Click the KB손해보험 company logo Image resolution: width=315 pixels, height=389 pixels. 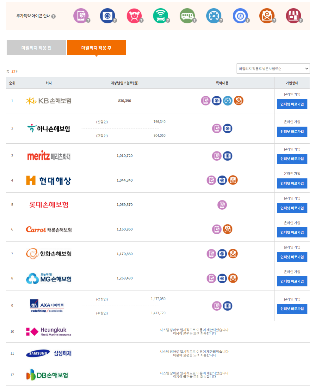click(x=49, y=101)
